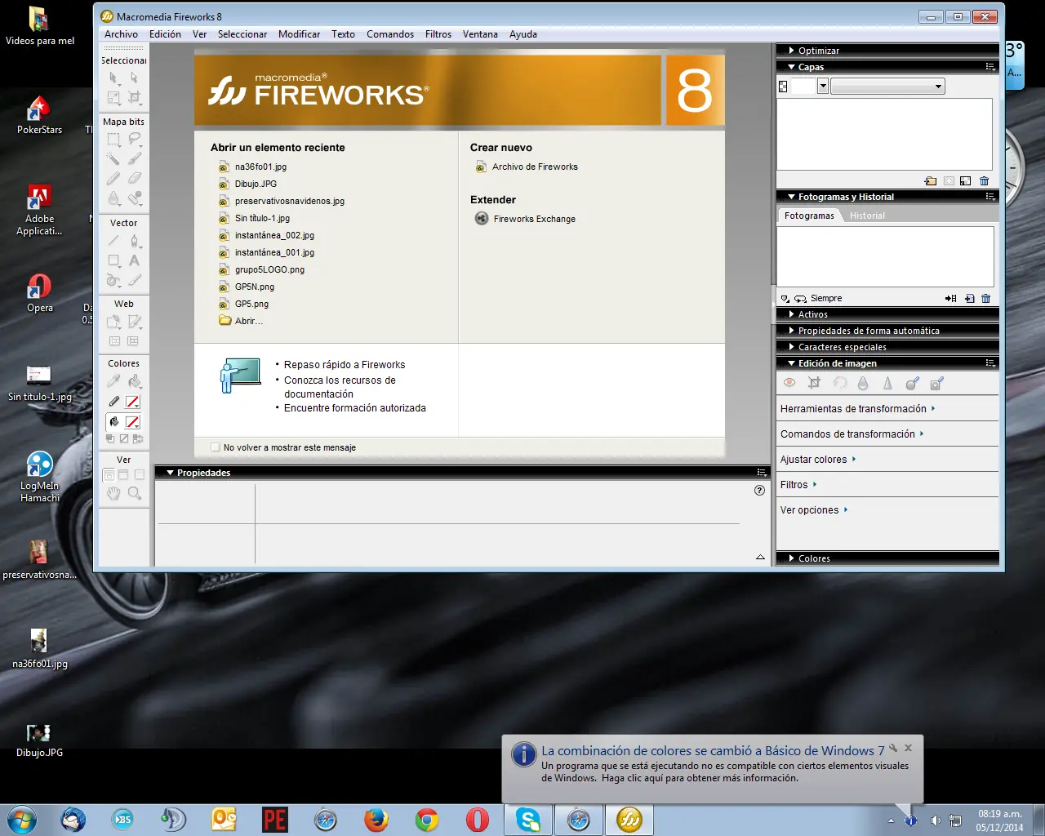Image resolution: width=1045 pixels, height=836 pixels.
Task: Expand Propiedades de forma automática panel
Action: 791,331
